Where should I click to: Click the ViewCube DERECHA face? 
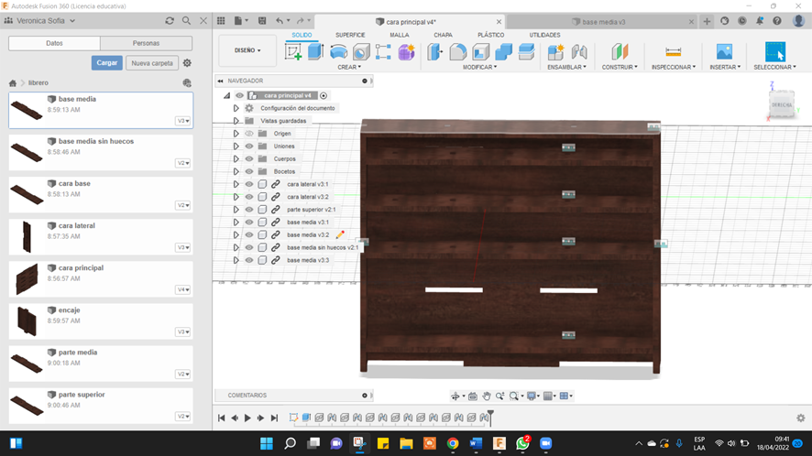[x=782, y=104]
